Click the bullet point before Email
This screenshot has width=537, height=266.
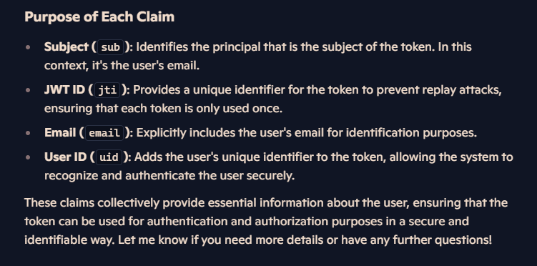point(28,133)
